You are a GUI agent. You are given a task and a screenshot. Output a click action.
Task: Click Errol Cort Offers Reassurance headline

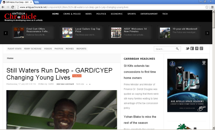click(38, 30)
